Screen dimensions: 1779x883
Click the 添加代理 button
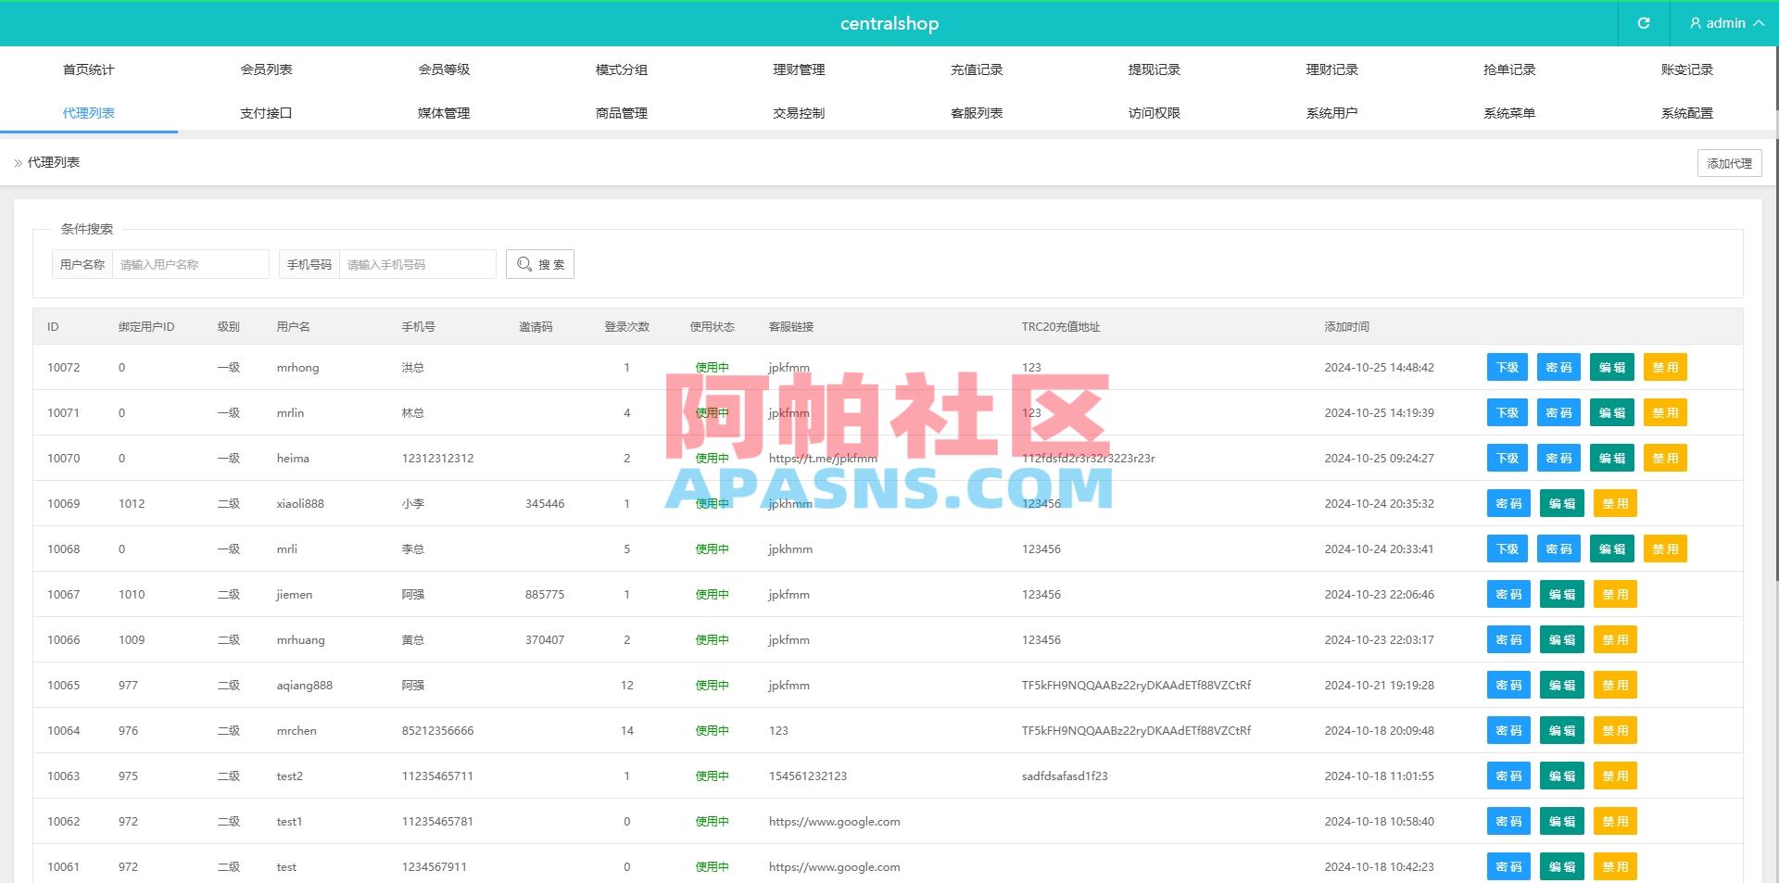[x=1729, y=163]
